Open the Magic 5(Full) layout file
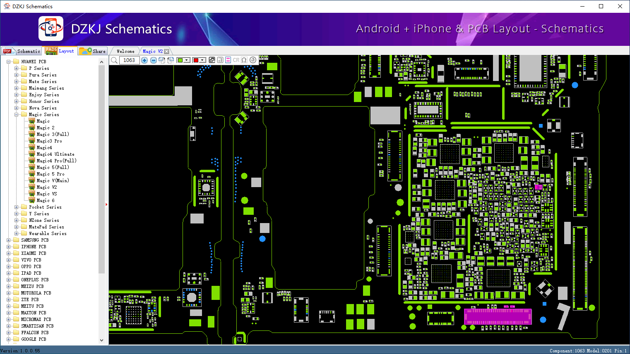Viewport: 630px width, 354px height. coord(53,167)
